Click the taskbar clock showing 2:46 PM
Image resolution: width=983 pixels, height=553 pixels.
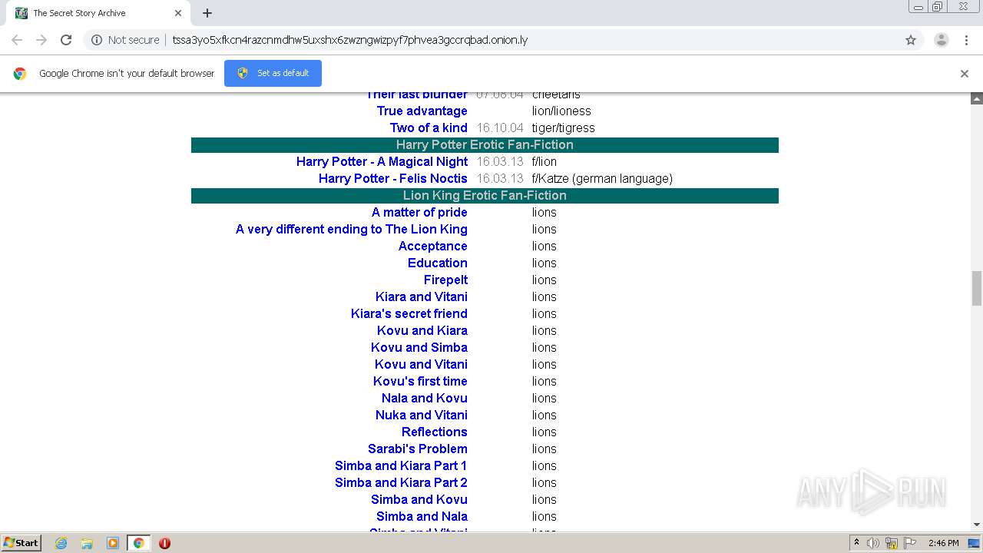tap(943, 543)
